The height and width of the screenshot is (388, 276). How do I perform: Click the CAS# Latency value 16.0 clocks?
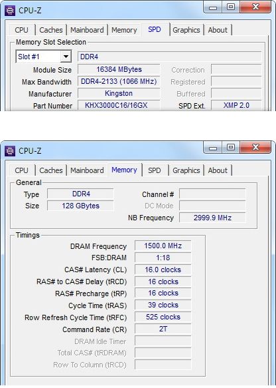pyautogui.click(x=163, y=270)
